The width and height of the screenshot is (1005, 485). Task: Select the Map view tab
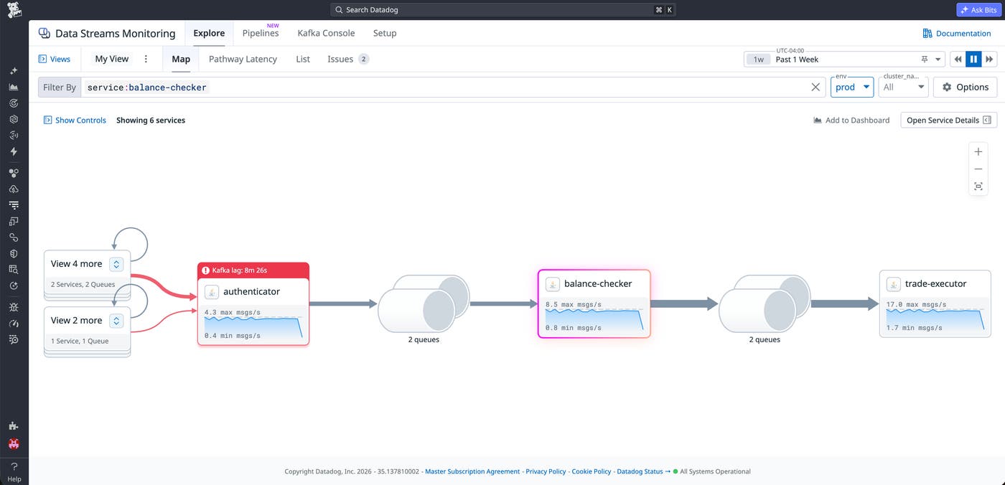point(181,59)
